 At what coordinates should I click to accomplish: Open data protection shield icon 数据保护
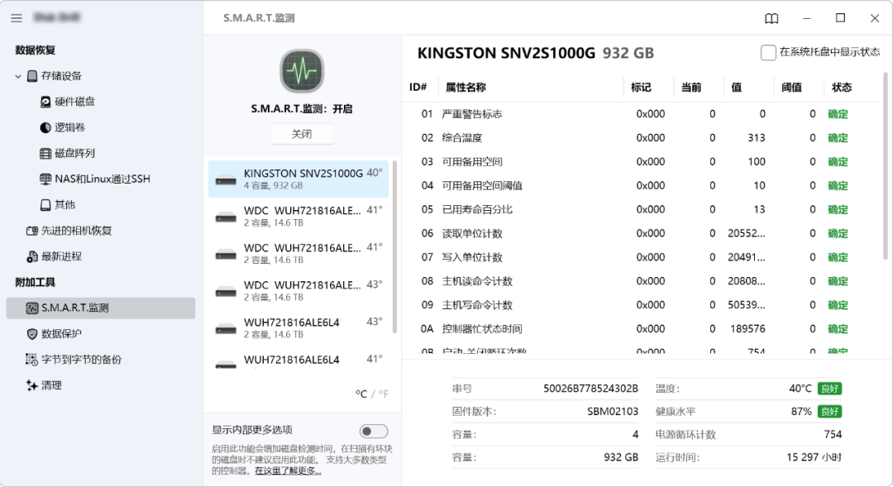coord(32,334)
